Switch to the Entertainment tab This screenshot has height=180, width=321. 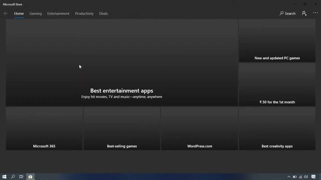(x=58, y=13)
